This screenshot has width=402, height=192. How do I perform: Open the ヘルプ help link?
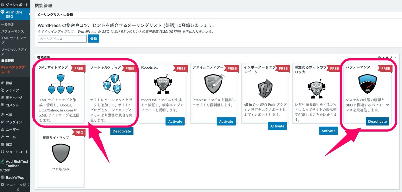[x=387, y=58]
